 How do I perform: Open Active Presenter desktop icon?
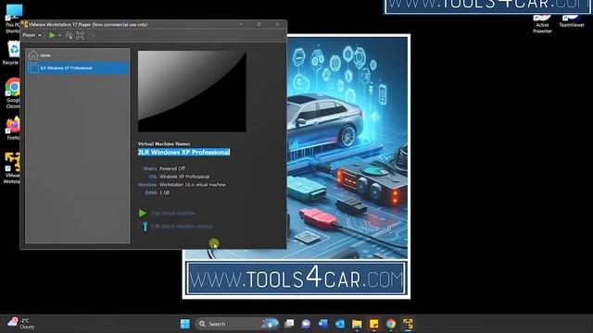tap(542, 24)
